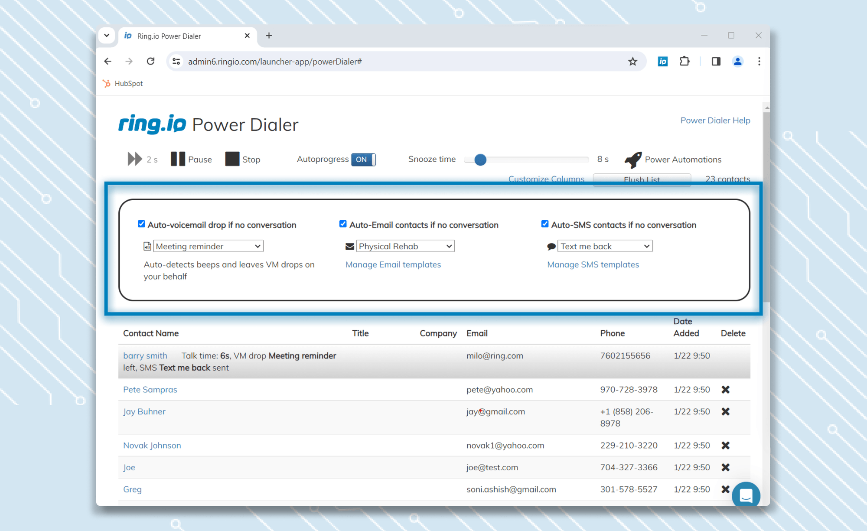Open the Meeting reminder voicemail dropdown

tap(208, 246)
